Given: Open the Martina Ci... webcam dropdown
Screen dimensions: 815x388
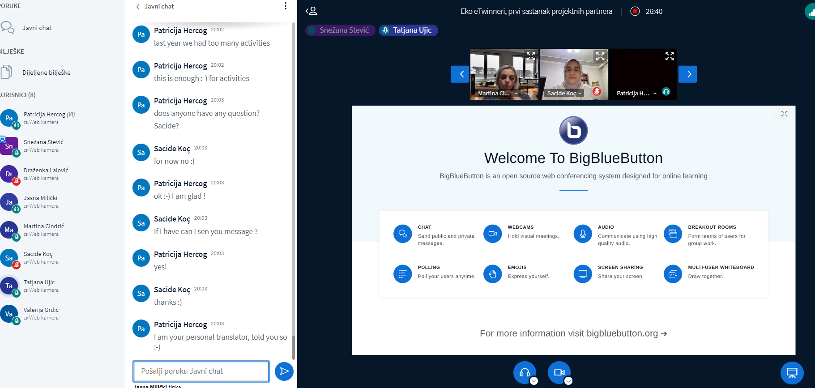Looking at the screenshot, I should pos(497,94).
